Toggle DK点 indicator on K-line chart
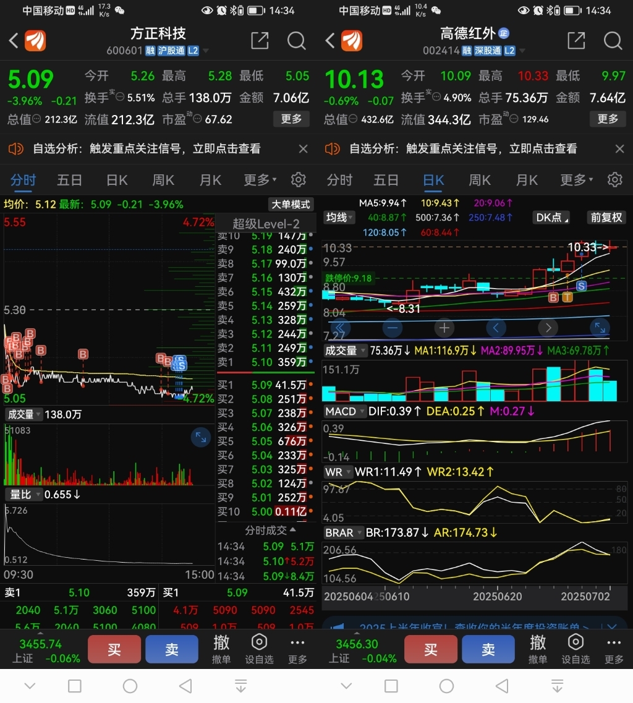The height and width of the screenshot is (703, 633). click(x=551, y=218)
